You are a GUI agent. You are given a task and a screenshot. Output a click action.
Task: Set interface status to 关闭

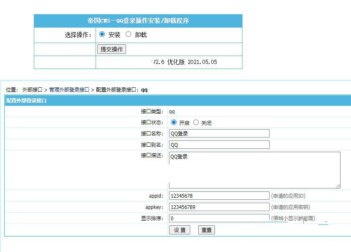[196, 122]
